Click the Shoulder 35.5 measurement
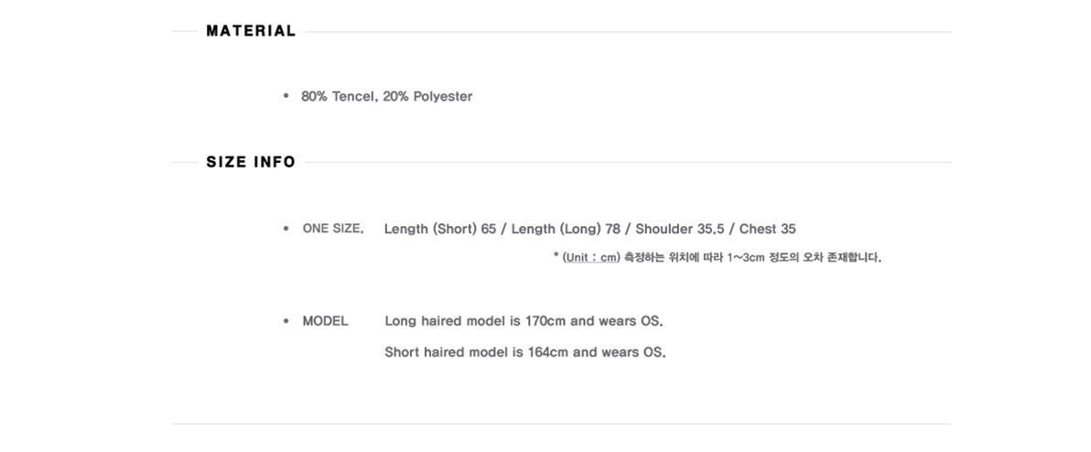The width and height of the screenshot is (1091, 452). pyautogui.click(x=680, y=230)
